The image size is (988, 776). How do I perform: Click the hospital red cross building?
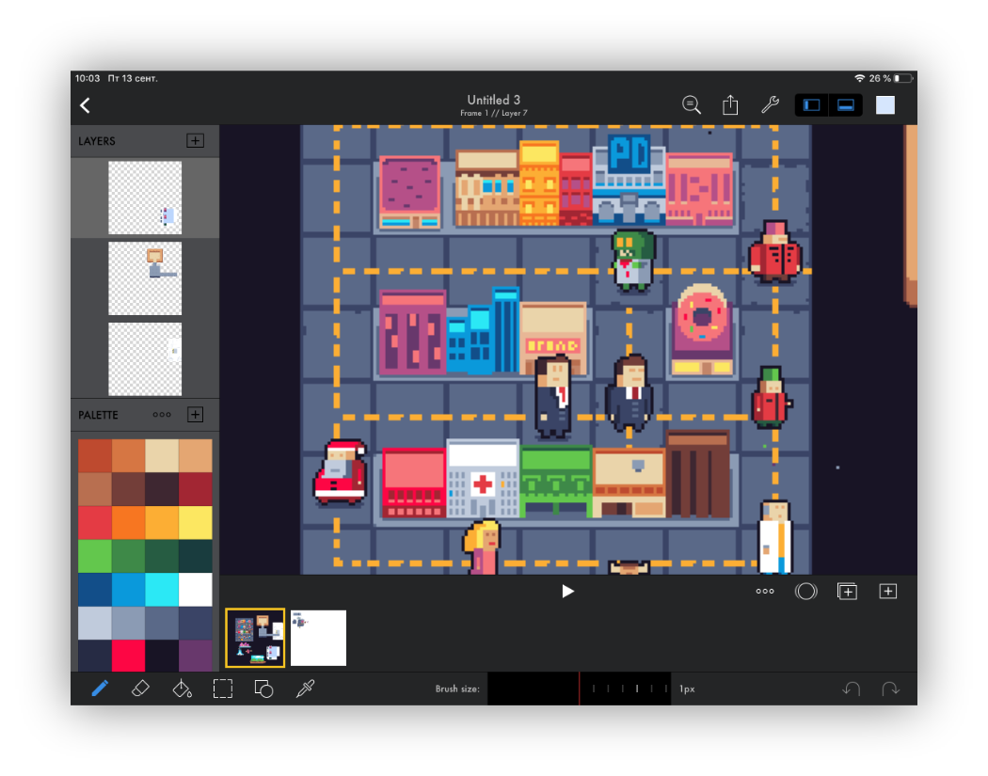click(483, 478)
